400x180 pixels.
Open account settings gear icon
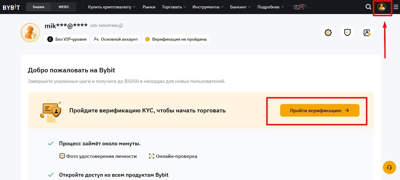(x=328, y=33)
